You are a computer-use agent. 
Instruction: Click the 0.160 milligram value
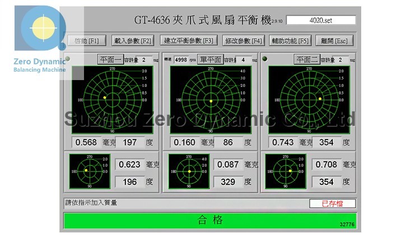click(x=185, y=142)
